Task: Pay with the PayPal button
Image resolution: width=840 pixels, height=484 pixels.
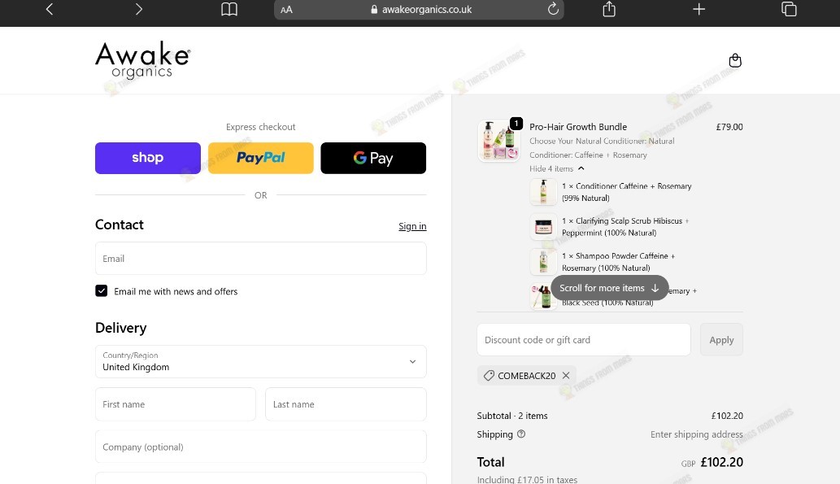Action: [x=261, y=158]
